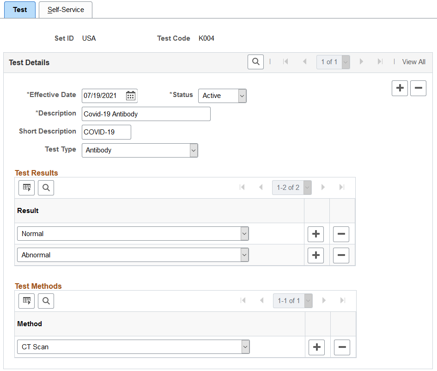437x371 pixels.
Task: Expand the Test Type dropdown
Action: [140, 150]
